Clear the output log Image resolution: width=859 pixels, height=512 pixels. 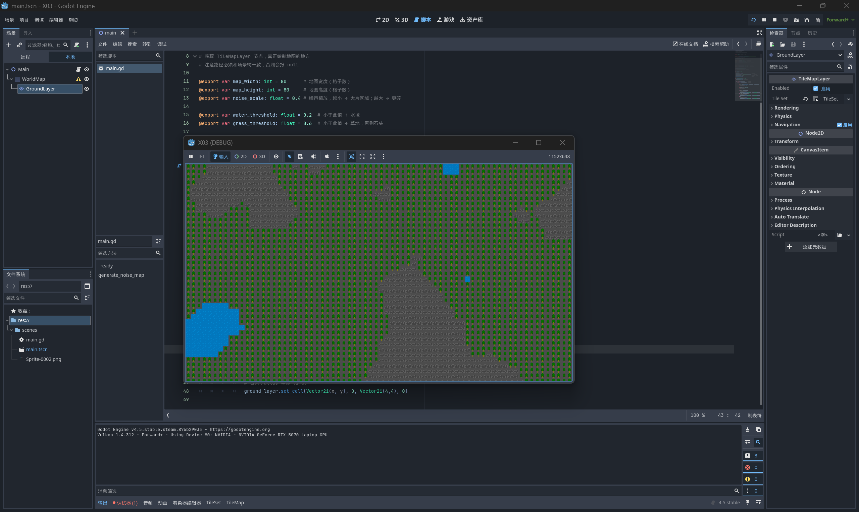coord(748,430)
